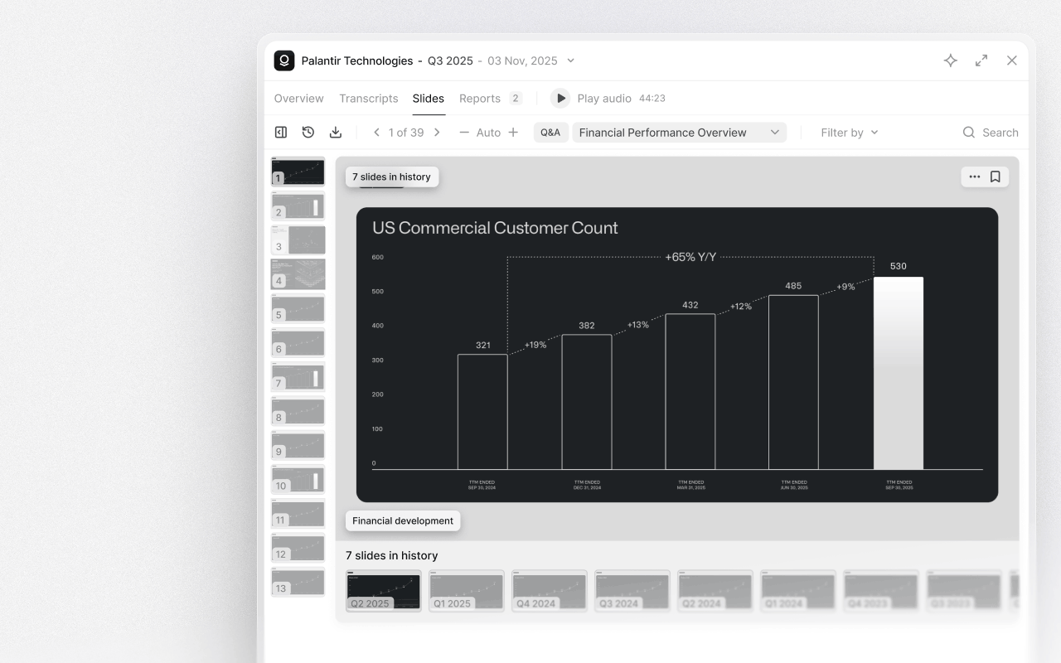The height and width of the screenshot is (663, 1061).
Task: Open the Q3 2024 history slide
Action: coord(632,591)
